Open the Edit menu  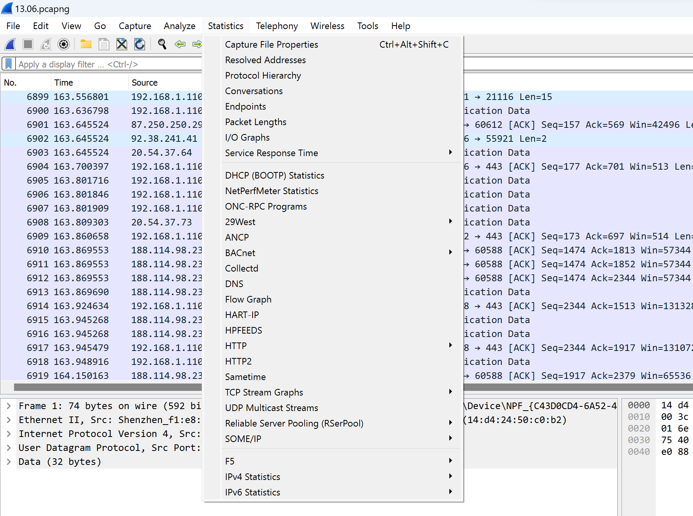pos(41,26)
